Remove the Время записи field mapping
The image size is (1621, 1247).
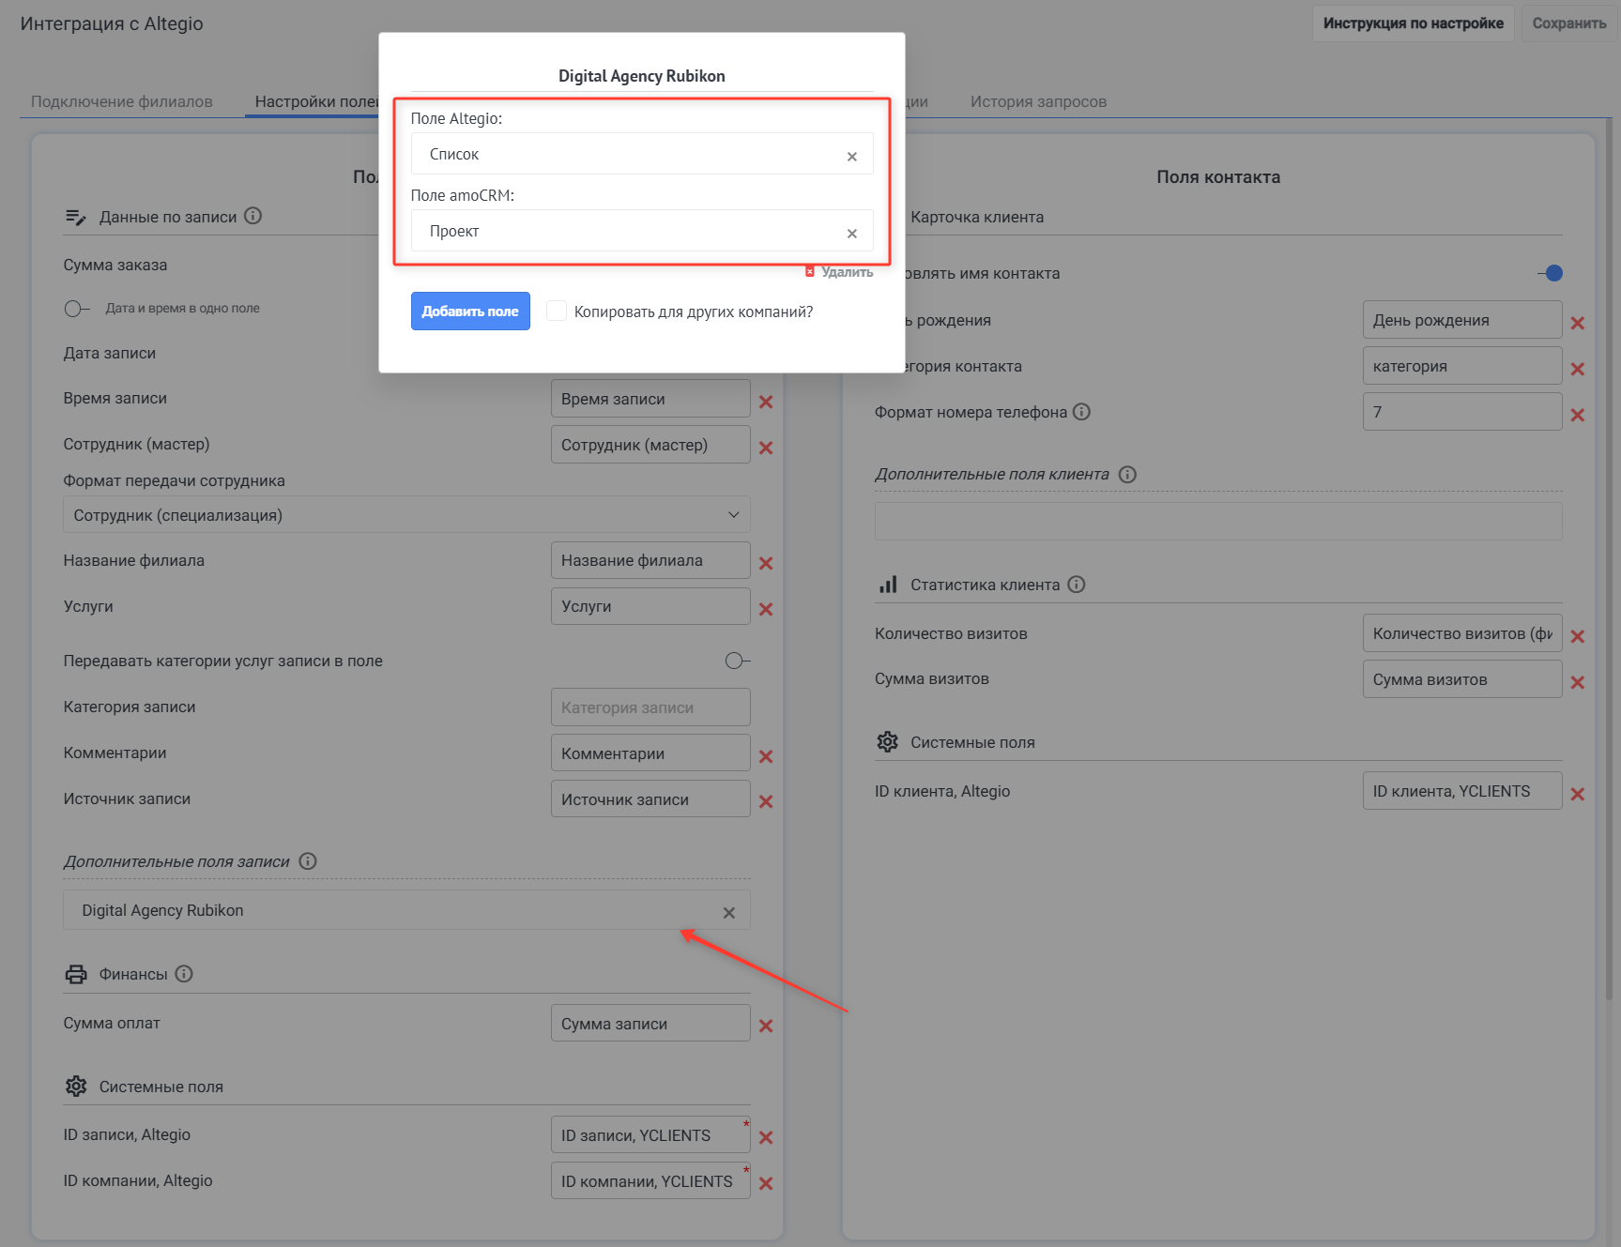(x=766, y=402)
